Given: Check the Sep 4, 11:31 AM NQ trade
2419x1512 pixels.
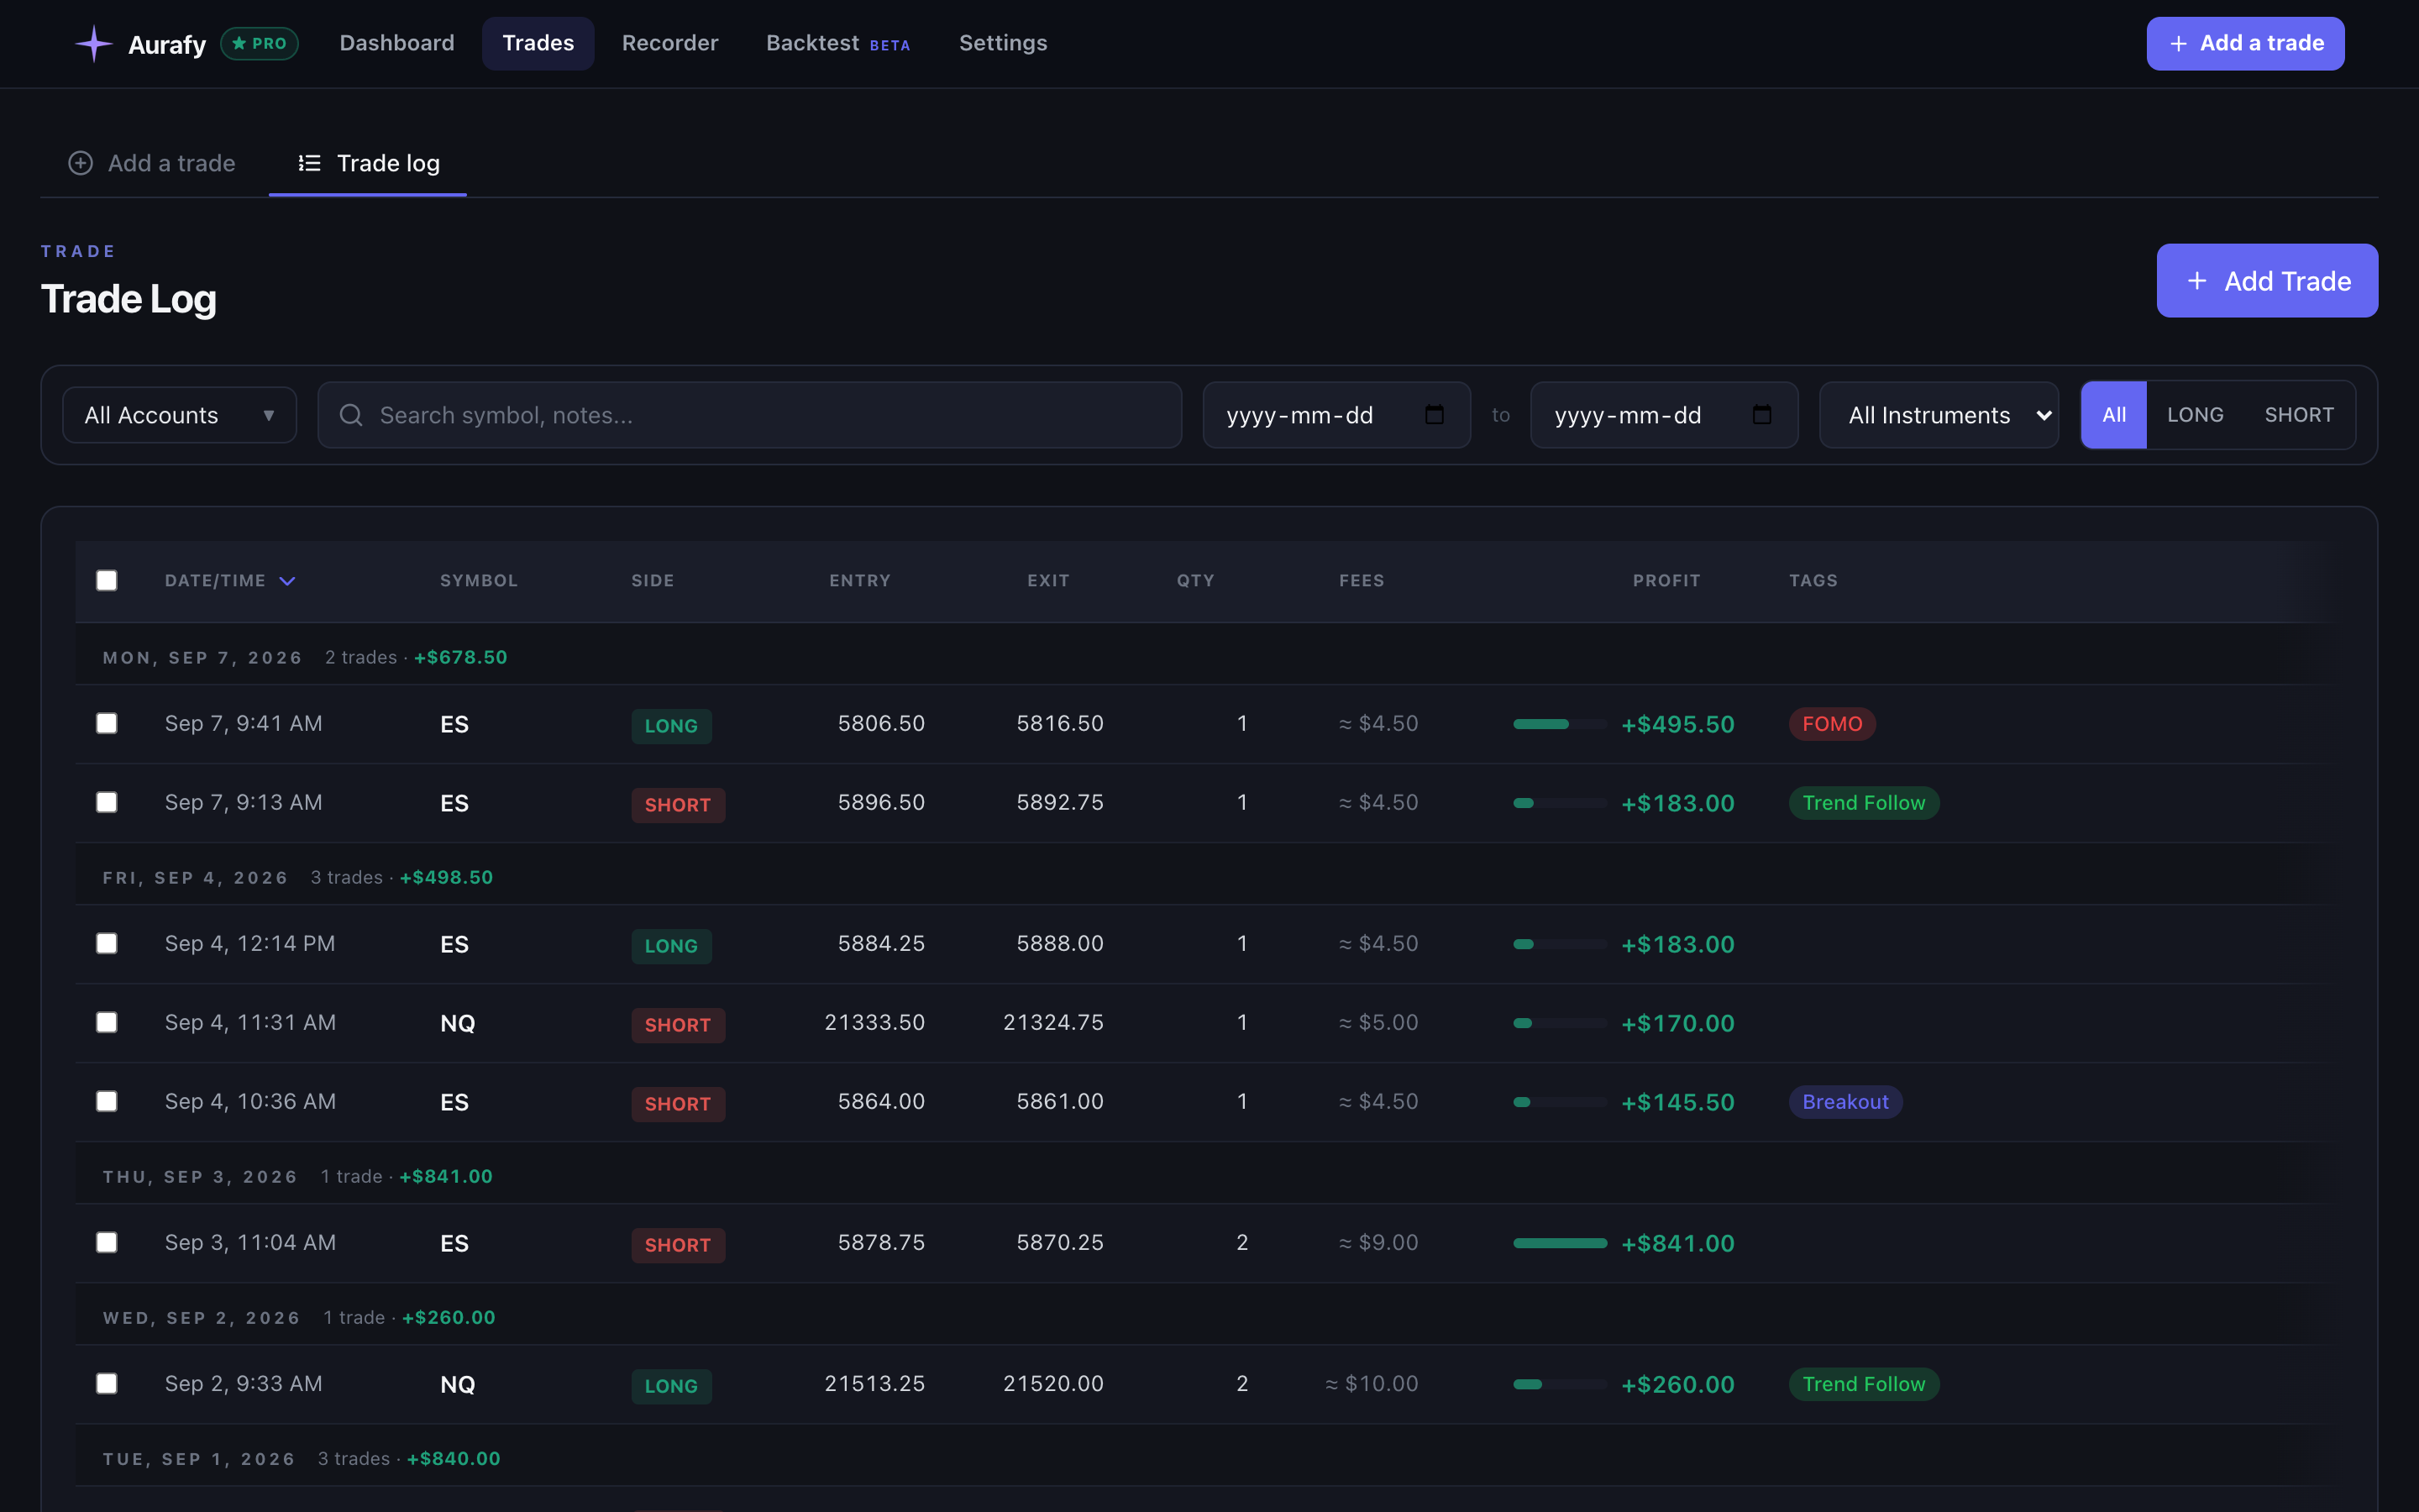Looking at the screenshot, I should pos(107,1022).
